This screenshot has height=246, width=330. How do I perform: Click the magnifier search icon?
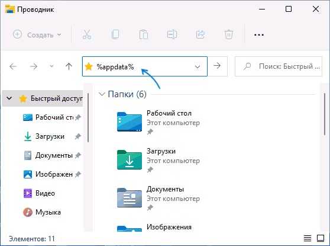247,66
